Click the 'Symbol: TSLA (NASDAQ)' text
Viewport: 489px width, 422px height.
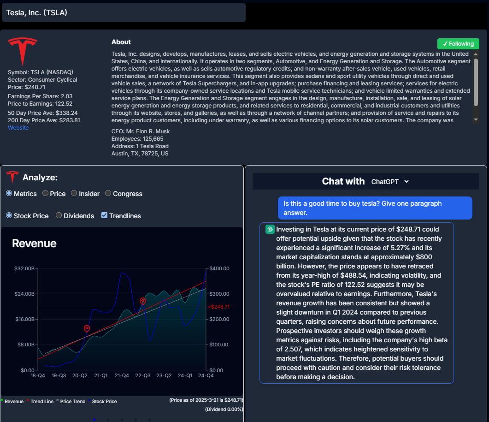[x=41, y=72]
